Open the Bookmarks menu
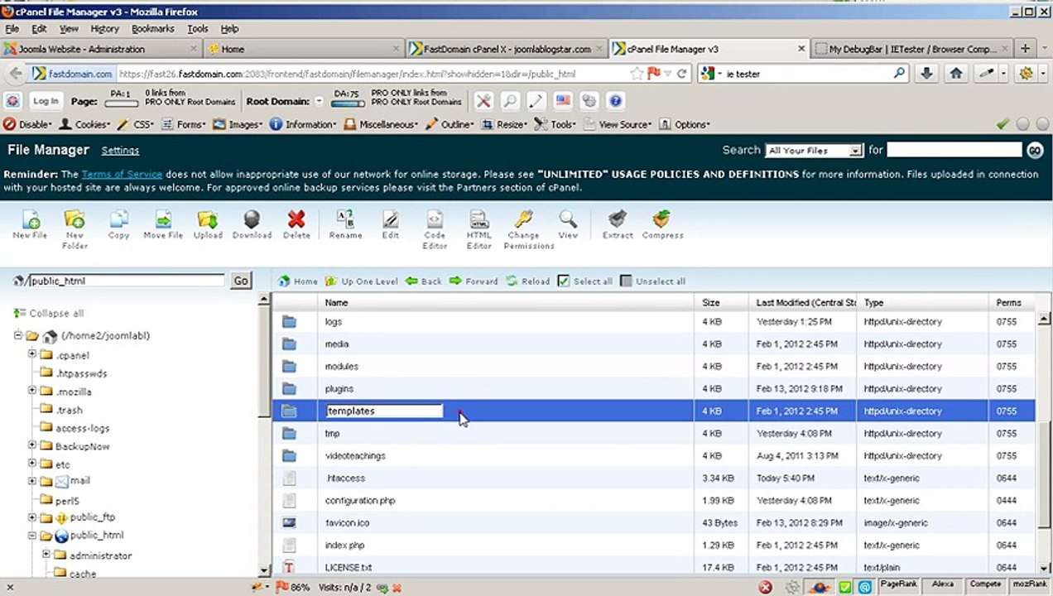The height and width of the screenshot is (596, 1053). (x=153, y=28)
